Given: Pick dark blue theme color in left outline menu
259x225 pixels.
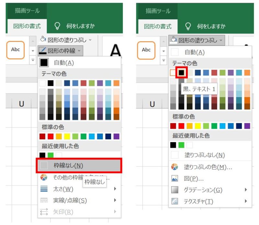Looking at the screenshot, I should (x=67, y=83).
